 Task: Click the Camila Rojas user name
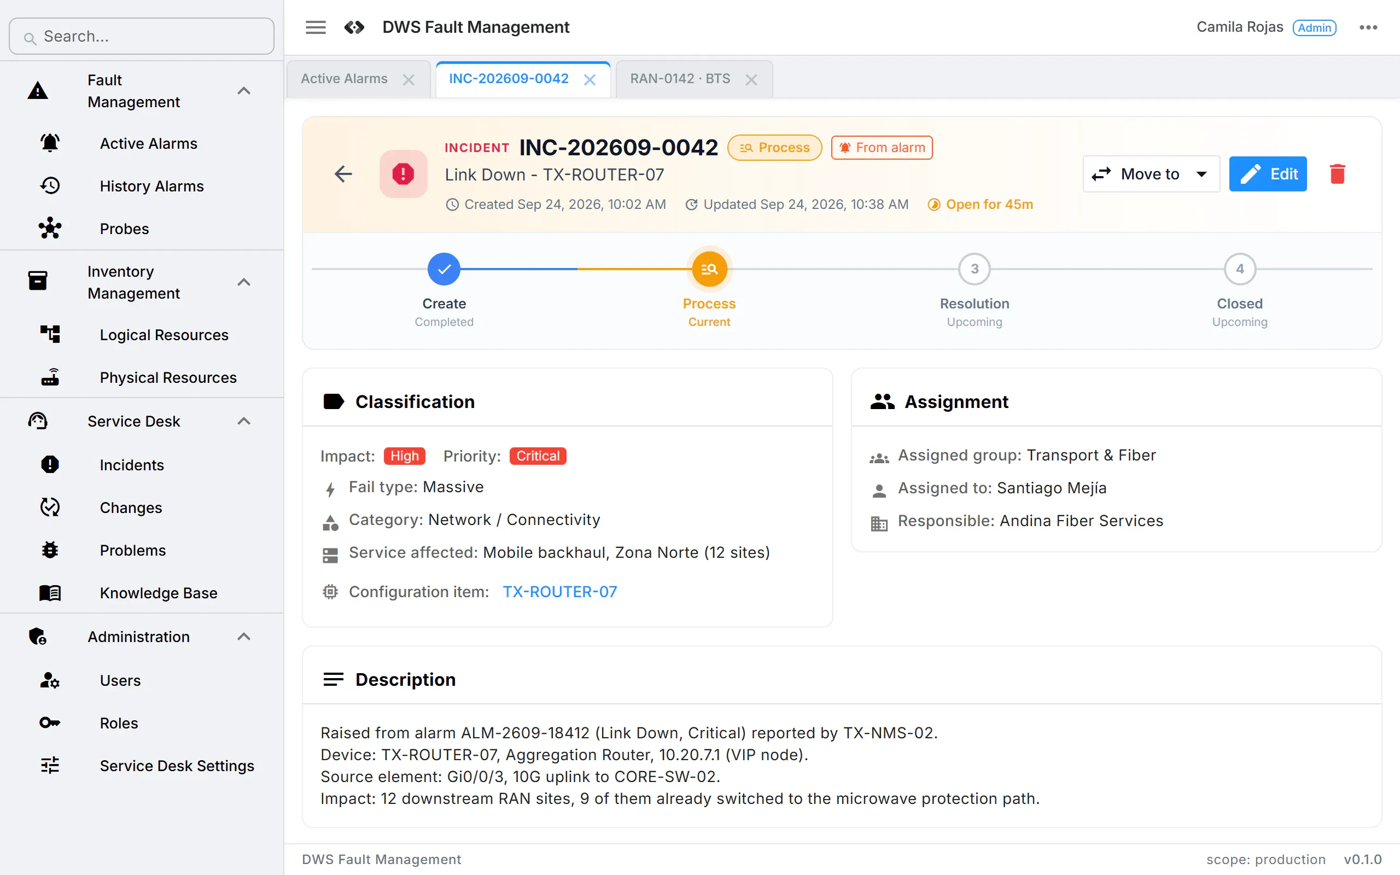pos(1240,27)
